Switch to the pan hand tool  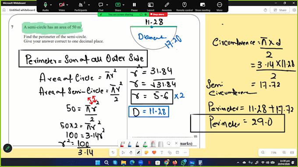(131, 153)
